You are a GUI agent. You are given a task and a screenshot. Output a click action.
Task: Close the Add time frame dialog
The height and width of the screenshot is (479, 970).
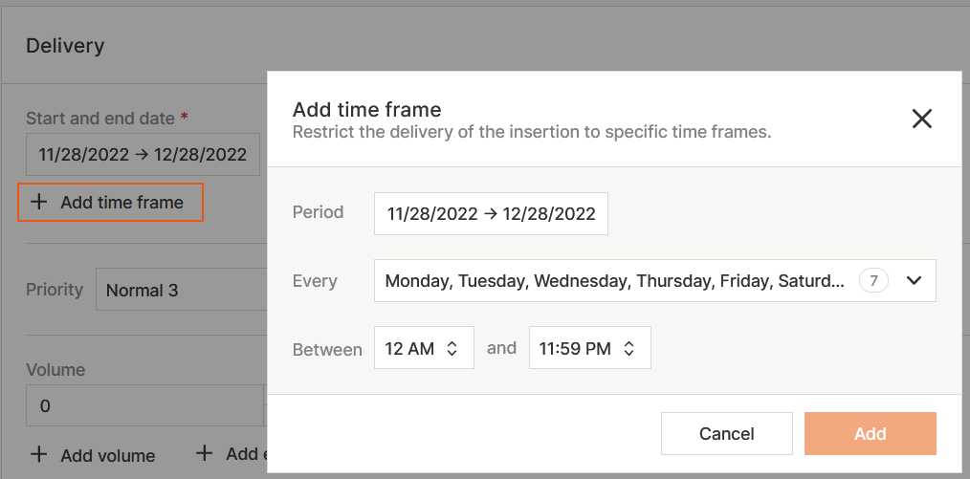(921, 119)
